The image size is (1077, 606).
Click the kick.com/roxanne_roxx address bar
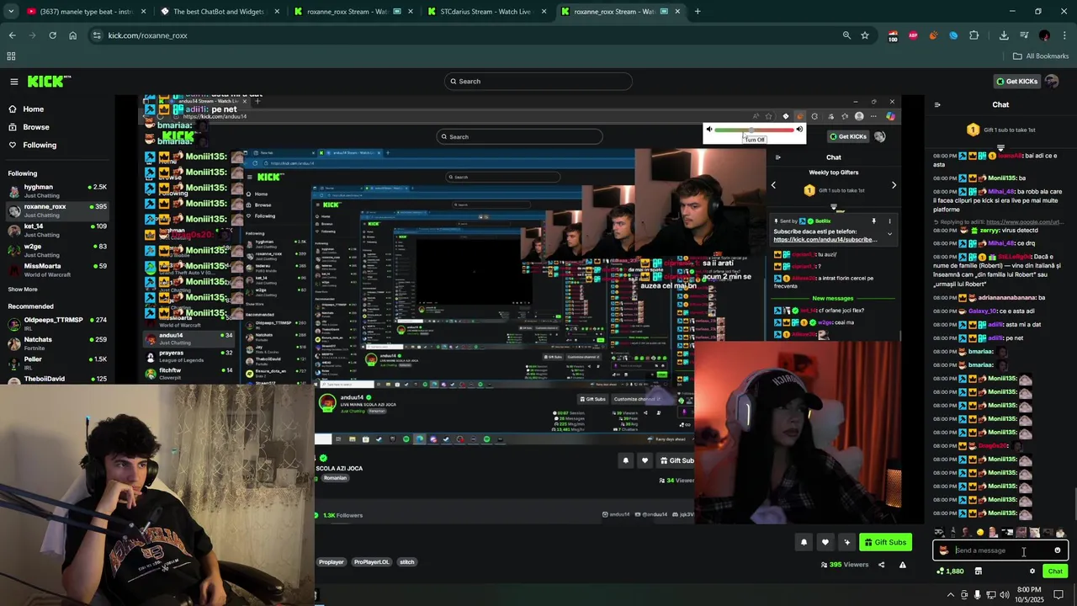click(x=471, y=35)
